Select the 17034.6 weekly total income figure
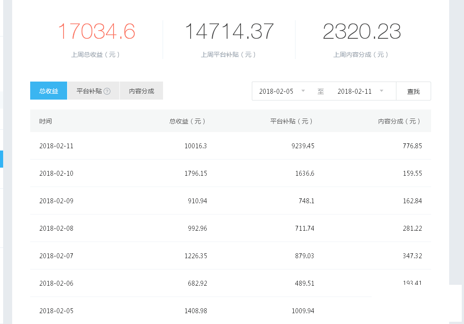 pos(97,32)
